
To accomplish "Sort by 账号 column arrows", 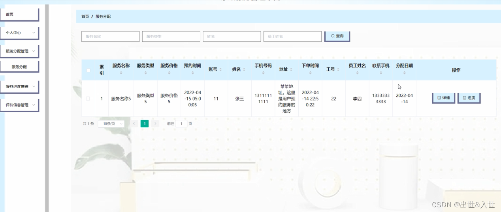I will [x=220, y=69].
